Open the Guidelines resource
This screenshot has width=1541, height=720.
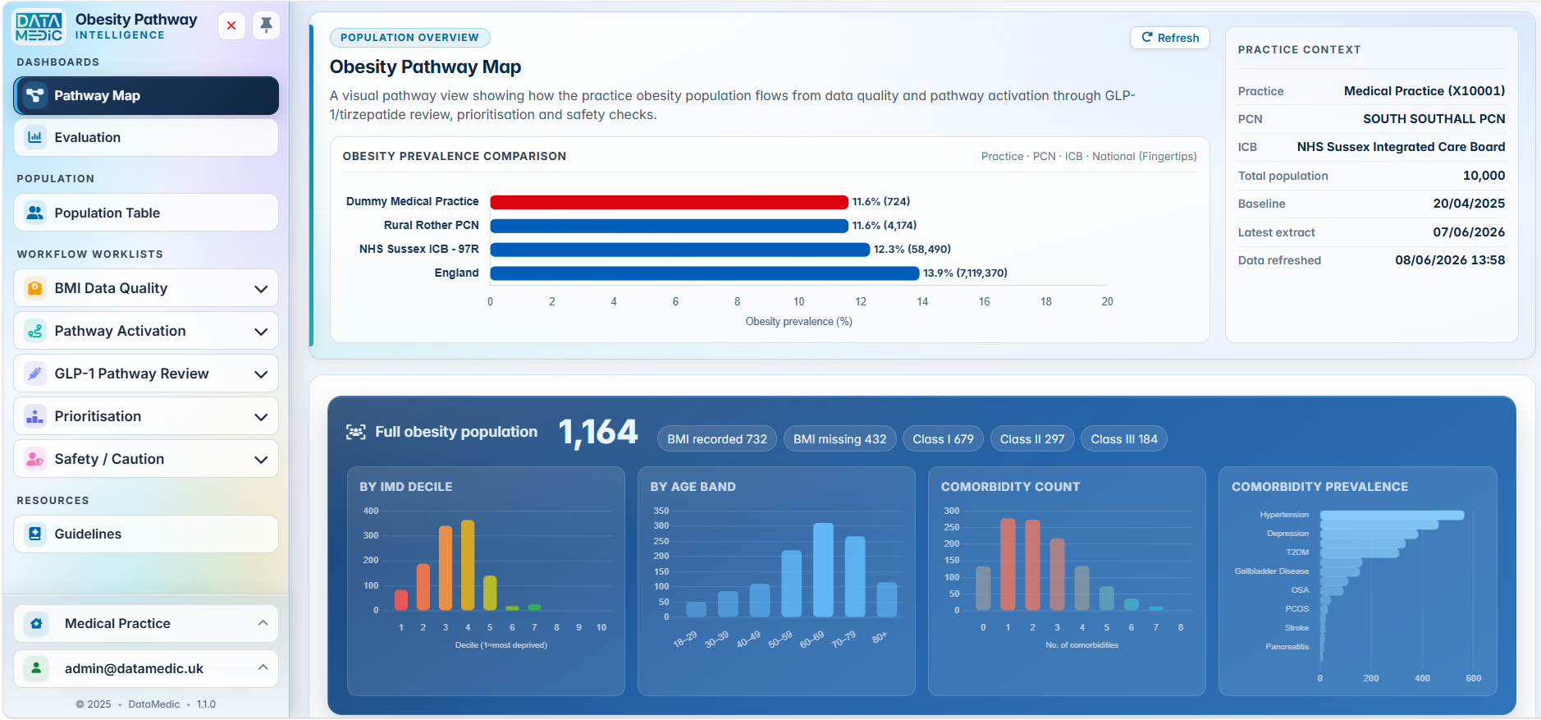point(146,534)
